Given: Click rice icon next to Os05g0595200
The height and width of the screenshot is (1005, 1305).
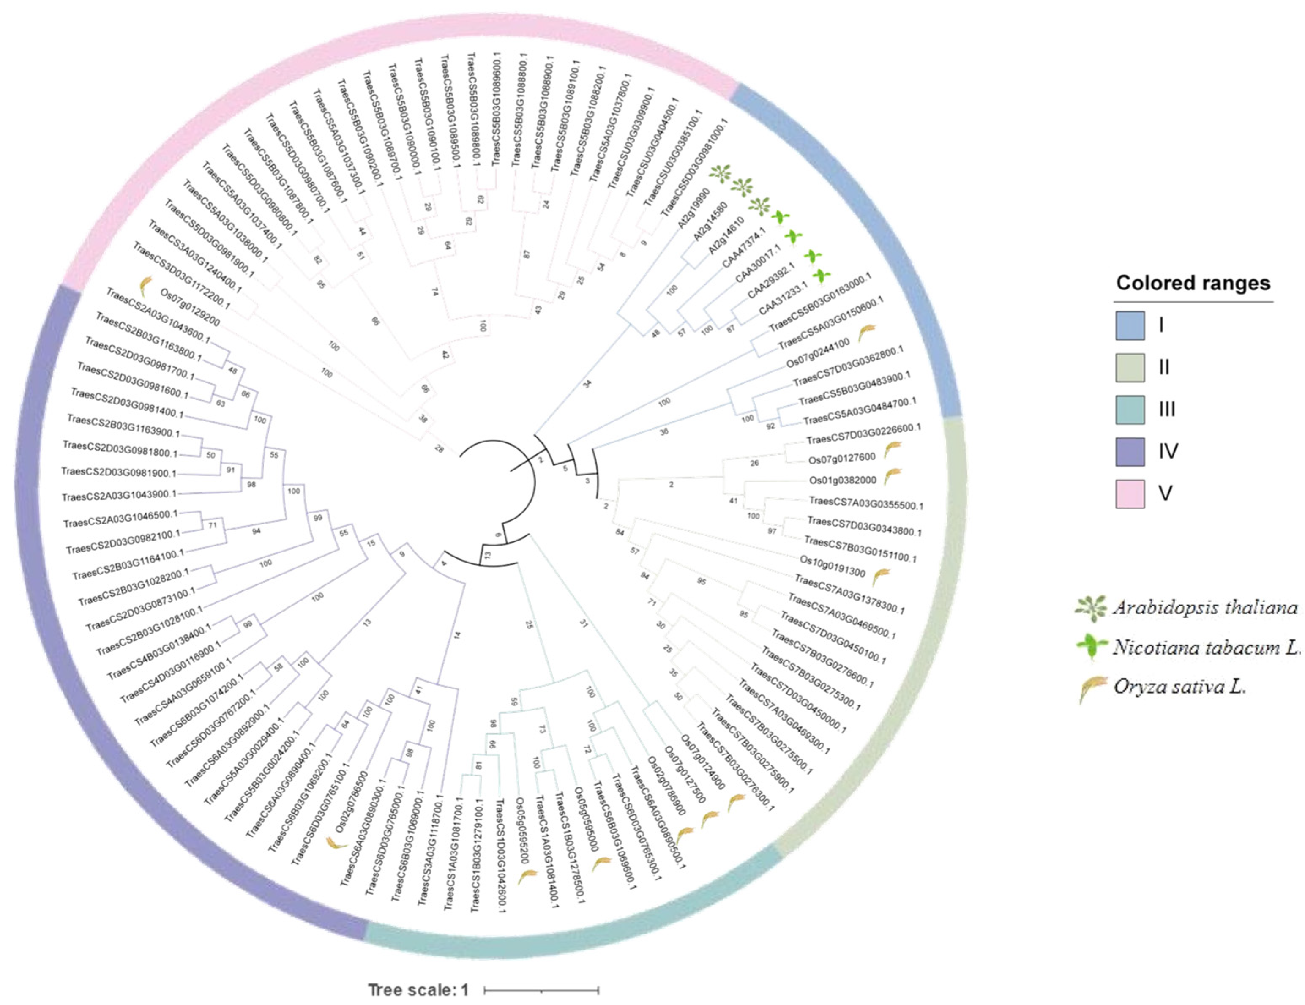Looking at the screenshot, I should (x=527, y=877).
